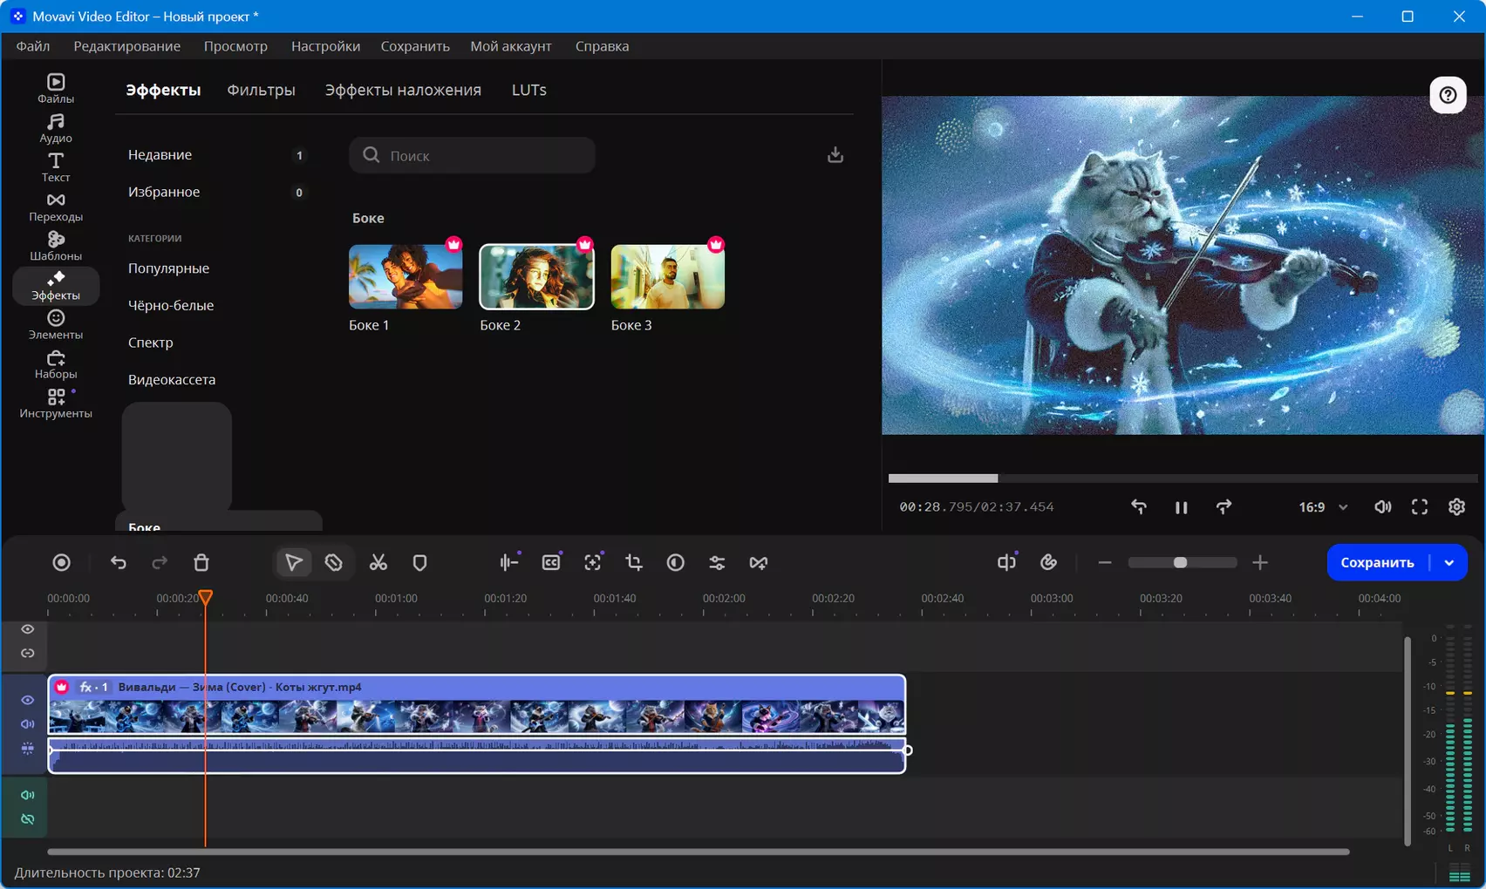Viewport: 1486px width, 889px height.
Task: Toggle fullscreen preview mode
Action: click(x=1420, y=507)
